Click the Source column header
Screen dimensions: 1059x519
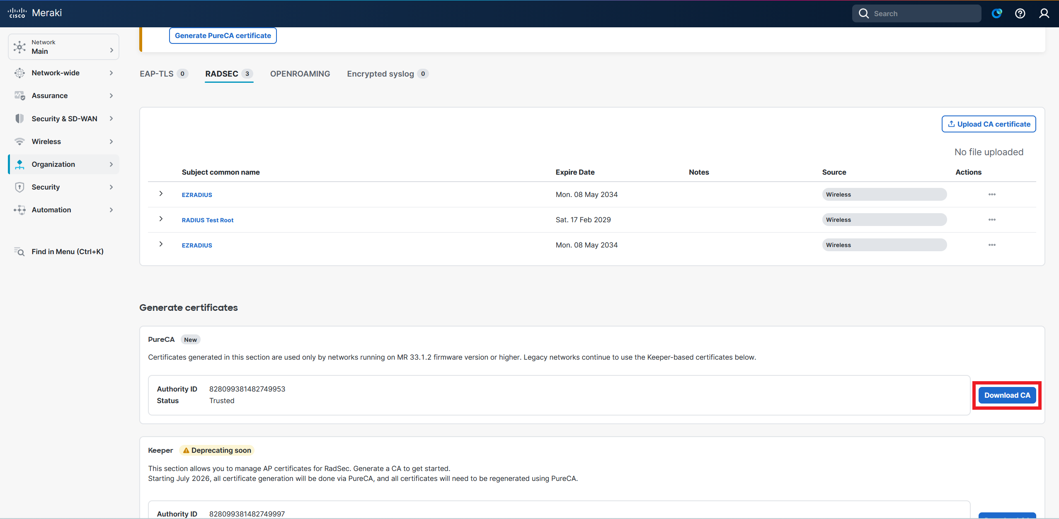pyautogui.click(x=834, y=172)
